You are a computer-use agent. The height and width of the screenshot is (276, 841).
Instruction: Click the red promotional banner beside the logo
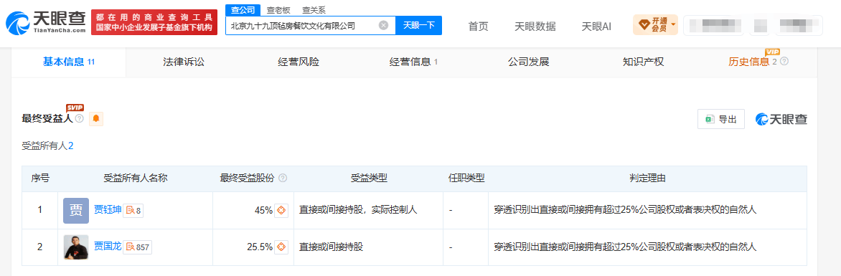coord(154,22)
